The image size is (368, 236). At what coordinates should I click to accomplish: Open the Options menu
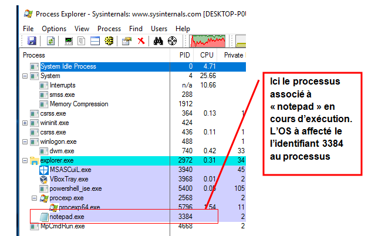[53, 28]
